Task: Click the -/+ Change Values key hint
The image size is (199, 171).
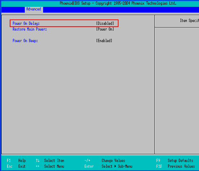Action: click(87, 161)
